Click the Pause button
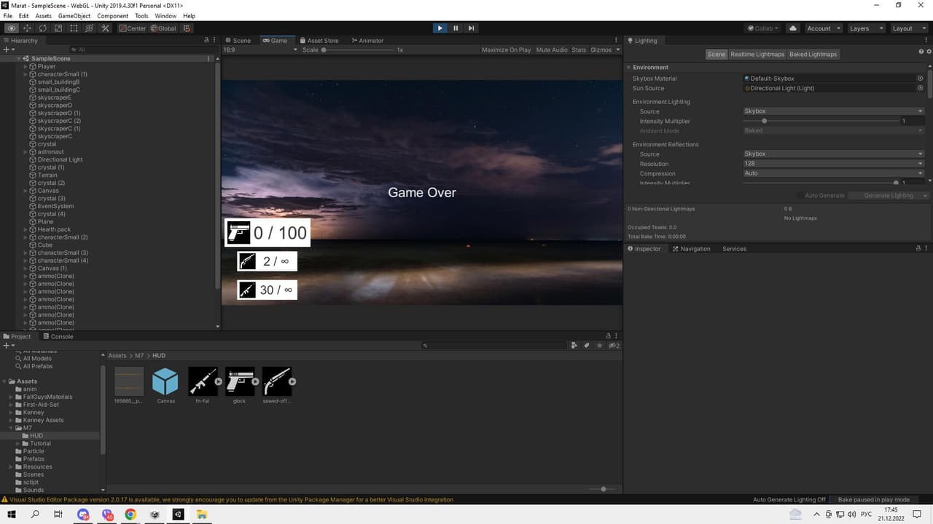 [x=456, y=28]
